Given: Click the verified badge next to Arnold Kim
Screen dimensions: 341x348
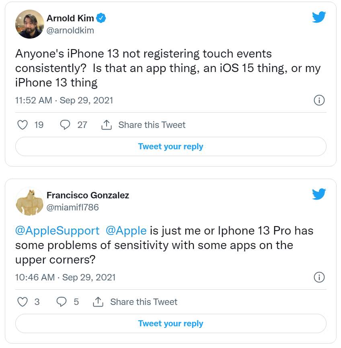Looking at the screenshot, I should (101, 18).
